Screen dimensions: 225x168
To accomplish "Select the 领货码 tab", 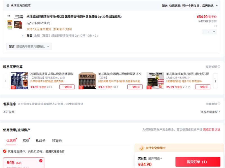I will coord(57,141).
